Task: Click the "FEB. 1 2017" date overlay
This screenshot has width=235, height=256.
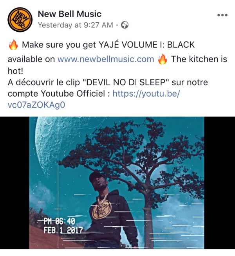Action: pyautogui.click(x=63, y=231)
